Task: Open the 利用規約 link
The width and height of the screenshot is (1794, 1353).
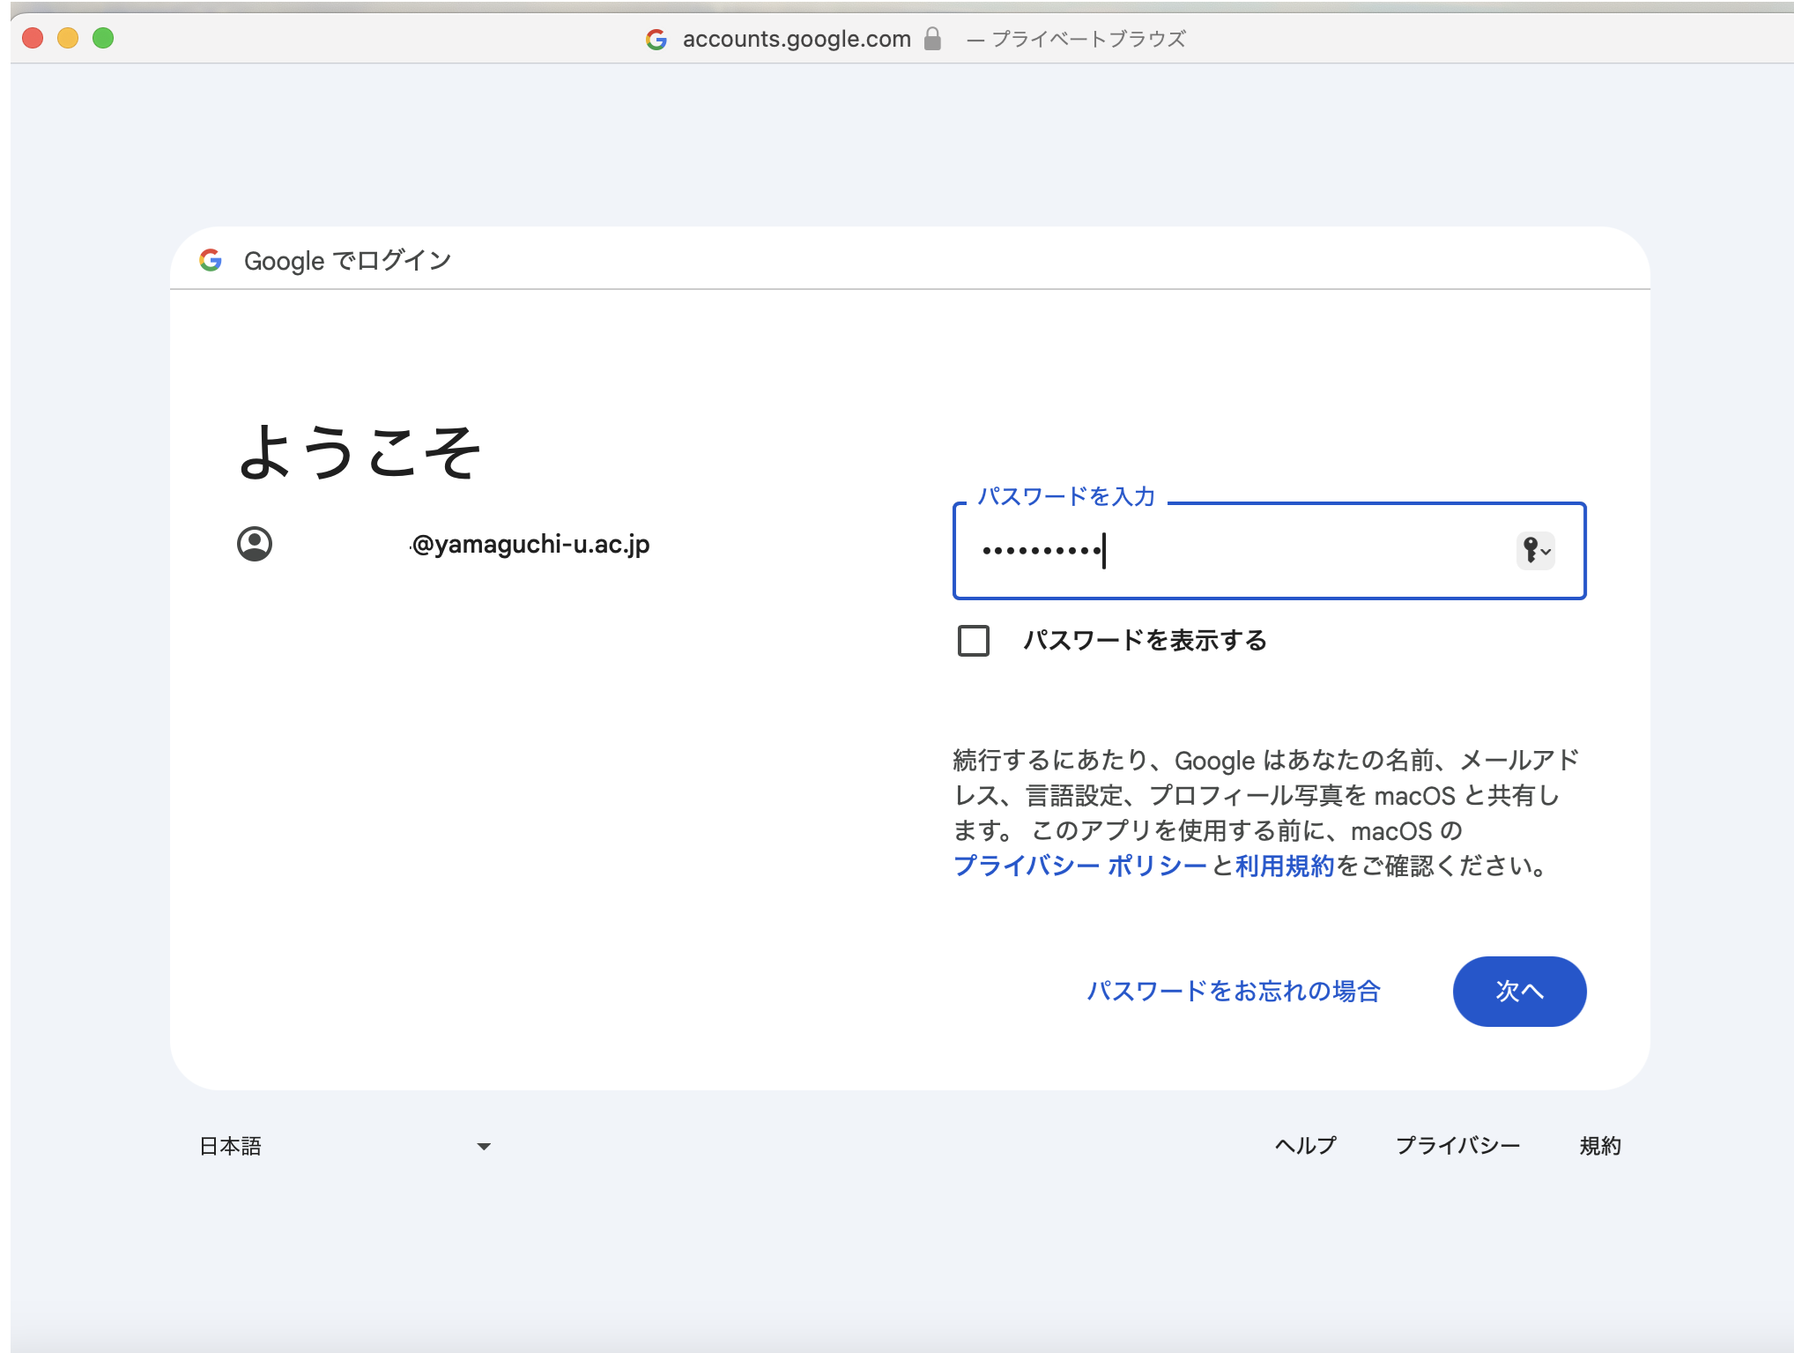Action: coord(1285,866)
